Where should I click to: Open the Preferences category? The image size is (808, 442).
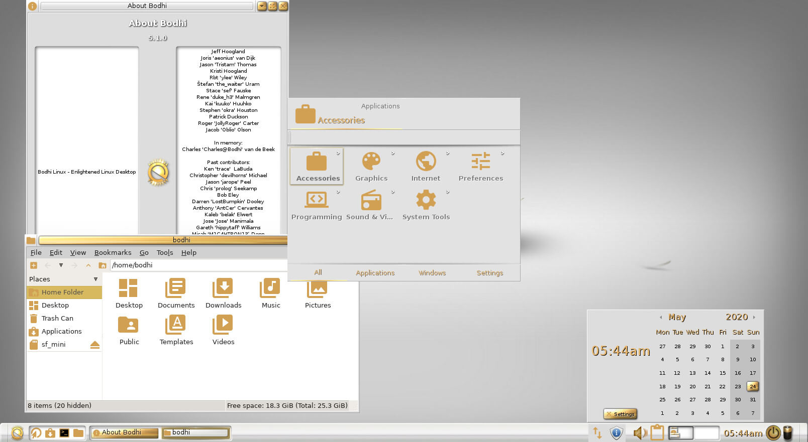[481, 167]
